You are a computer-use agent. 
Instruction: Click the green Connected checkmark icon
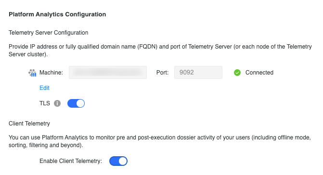tap(237, 73)
